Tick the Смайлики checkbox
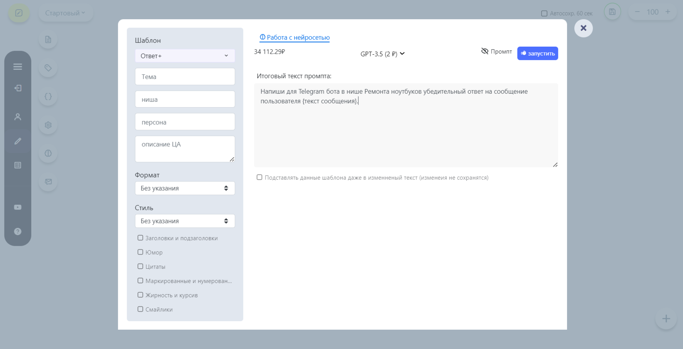Screen dimensions: 683x349 click(x=140, y=309)
